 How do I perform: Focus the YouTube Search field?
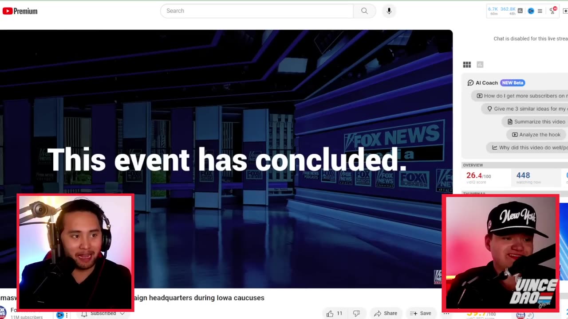(256, 11)
